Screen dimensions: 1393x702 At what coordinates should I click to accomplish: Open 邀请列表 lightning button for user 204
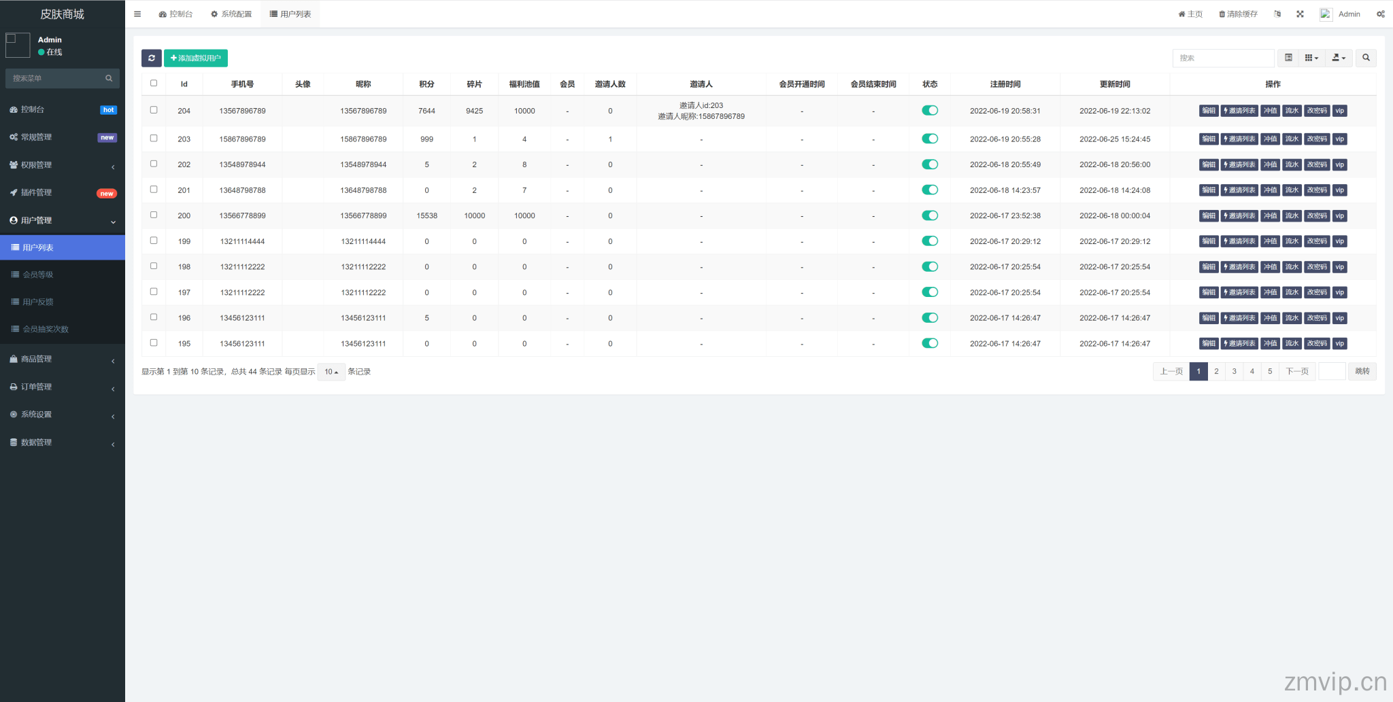[1239, 111]
